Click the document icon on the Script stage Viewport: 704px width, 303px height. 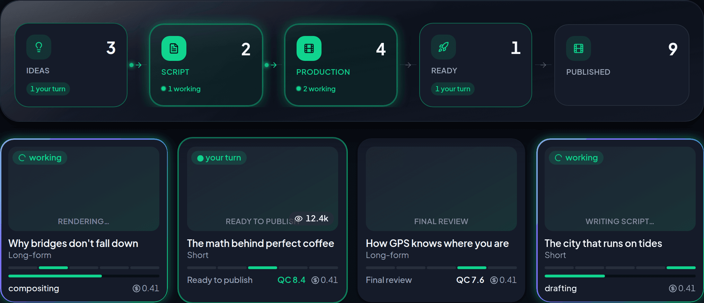[x=174, y=48]
